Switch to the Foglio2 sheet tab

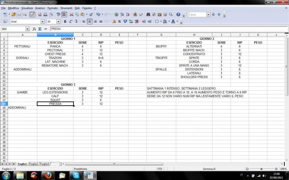click(33, 164)
